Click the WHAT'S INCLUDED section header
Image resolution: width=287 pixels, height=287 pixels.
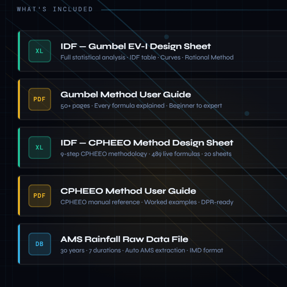point(55,9)
